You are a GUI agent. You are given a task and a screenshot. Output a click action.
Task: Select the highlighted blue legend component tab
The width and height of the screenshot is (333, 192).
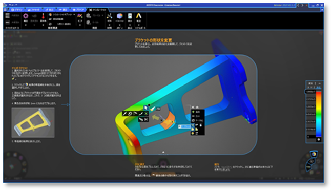(318, 87)
